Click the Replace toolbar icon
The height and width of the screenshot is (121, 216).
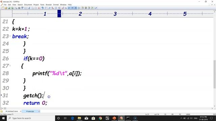(x=53, y=8)
